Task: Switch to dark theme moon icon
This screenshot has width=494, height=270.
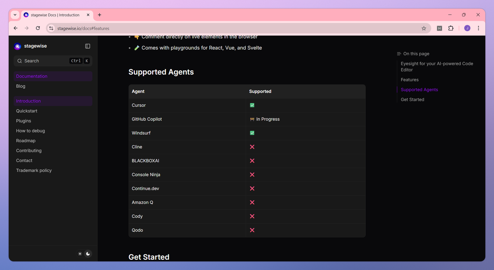Action: (88, 254)
